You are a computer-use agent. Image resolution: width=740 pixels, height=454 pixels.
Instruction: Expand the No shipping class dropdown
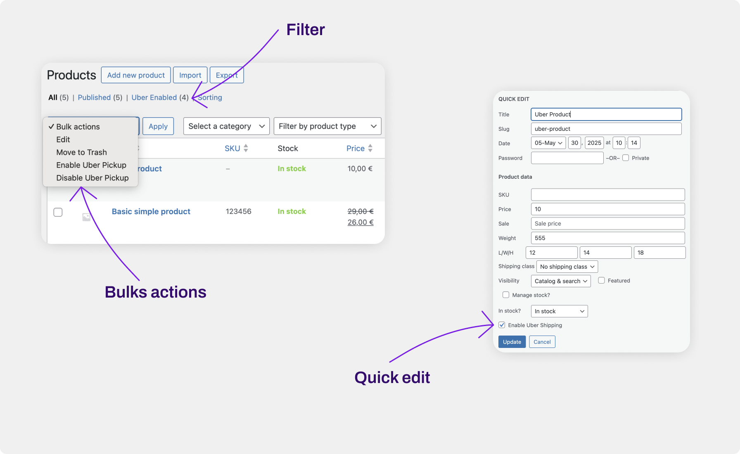pyautogui.click(x=567, y=266)
